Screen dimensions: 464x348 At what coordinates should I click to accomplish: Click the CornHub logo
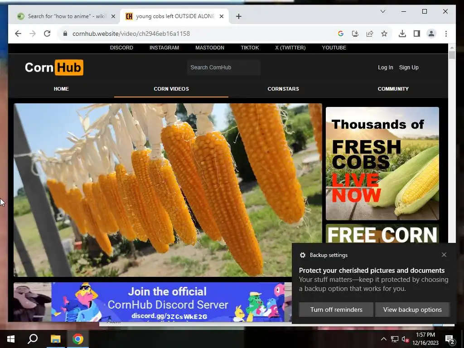click(x=54, y=68)
